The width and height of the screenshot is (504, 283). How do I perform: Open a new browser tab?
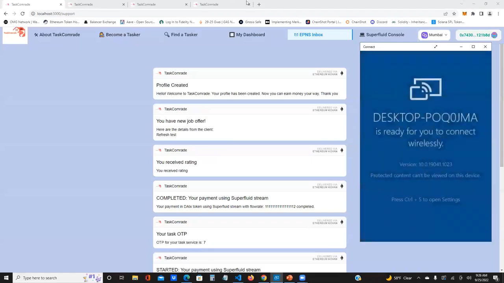click(259, 4)
